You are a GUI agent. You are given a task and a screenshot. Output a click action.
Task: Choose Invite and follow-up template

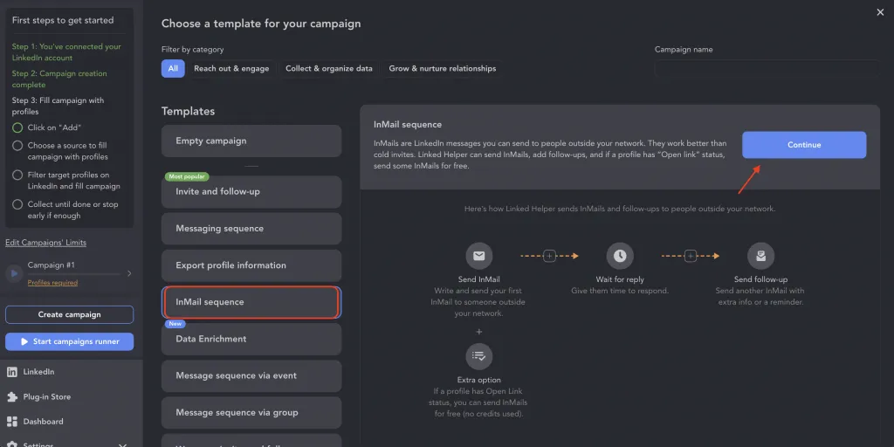[x=251, y=191]
